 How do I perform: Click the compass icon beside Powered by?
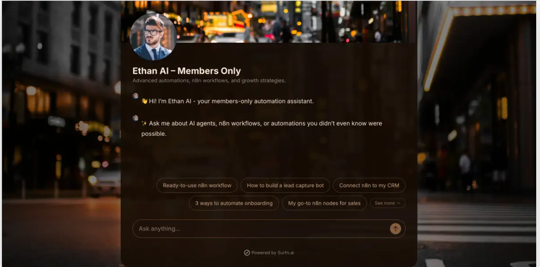pyautogui.click(x=247, y=252)
